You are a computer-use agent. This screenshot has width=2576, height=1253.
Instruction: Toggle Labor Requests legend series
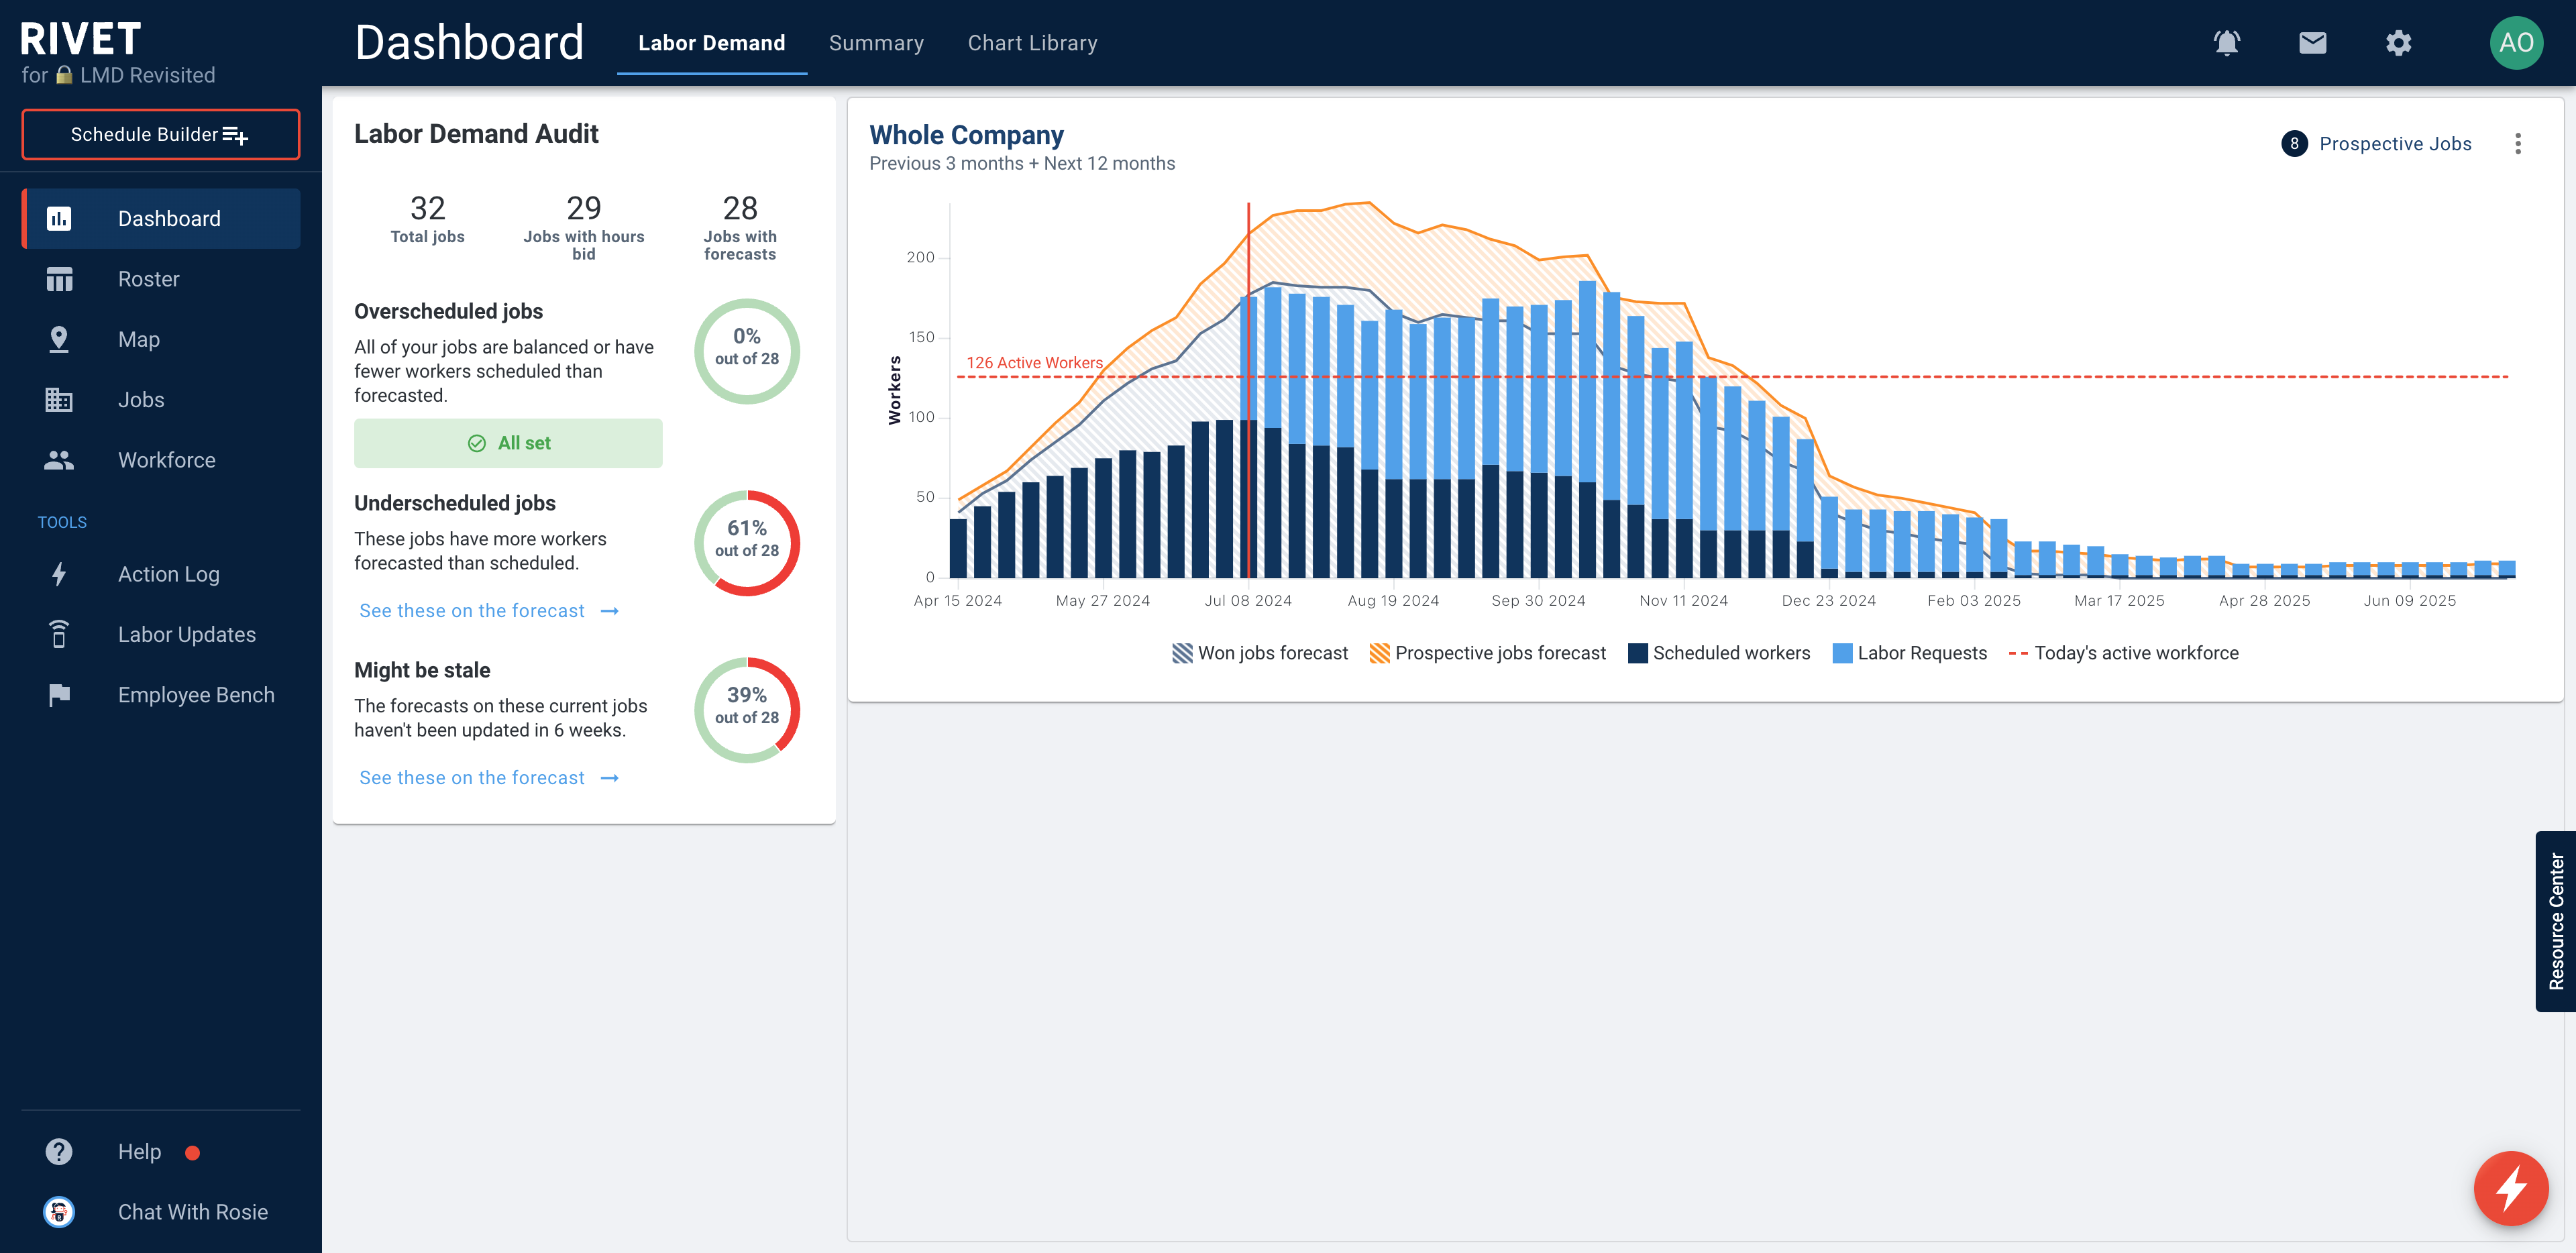pos(1910,653)
